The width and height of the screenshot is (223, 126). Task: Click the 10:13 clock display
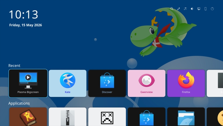click(24, 14)
